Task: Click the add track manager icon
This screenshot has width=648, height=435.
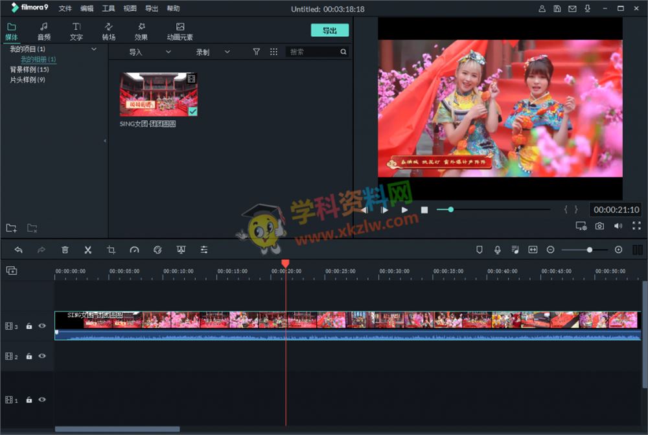Action: tap(12, 271)
